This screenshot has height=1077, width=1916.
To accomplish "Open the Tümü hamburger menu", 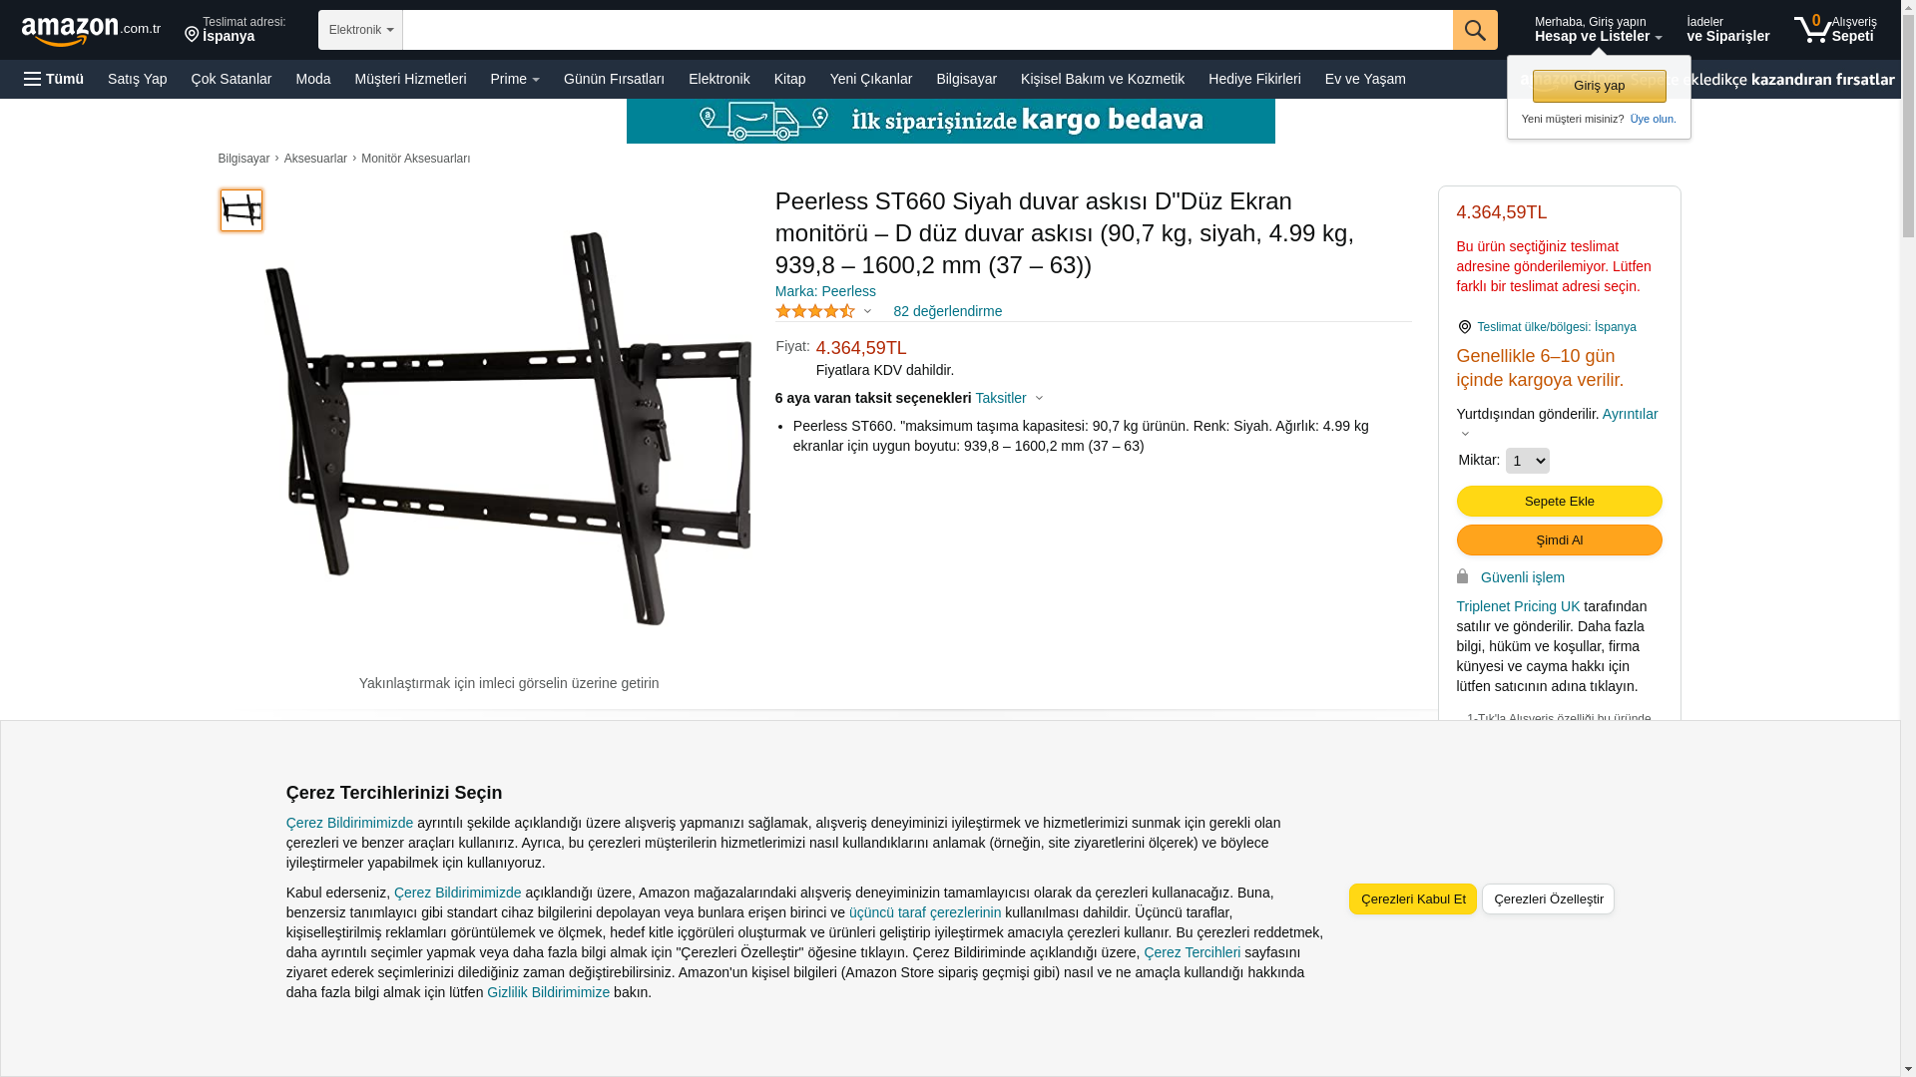I will tap(54, 79).
